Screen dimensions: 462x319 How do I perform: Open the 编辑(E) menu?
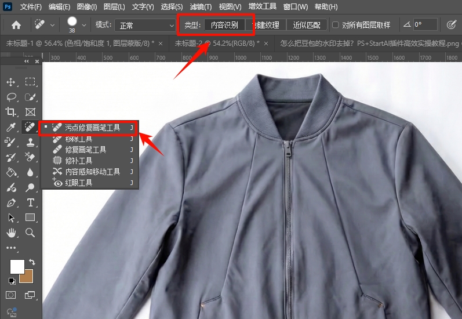point(60,6)
